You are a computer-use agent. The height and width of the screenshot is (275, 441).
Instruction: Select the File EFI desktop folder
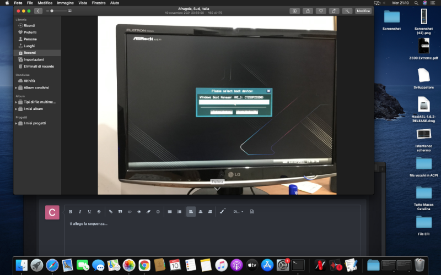(x=423, y=226)
